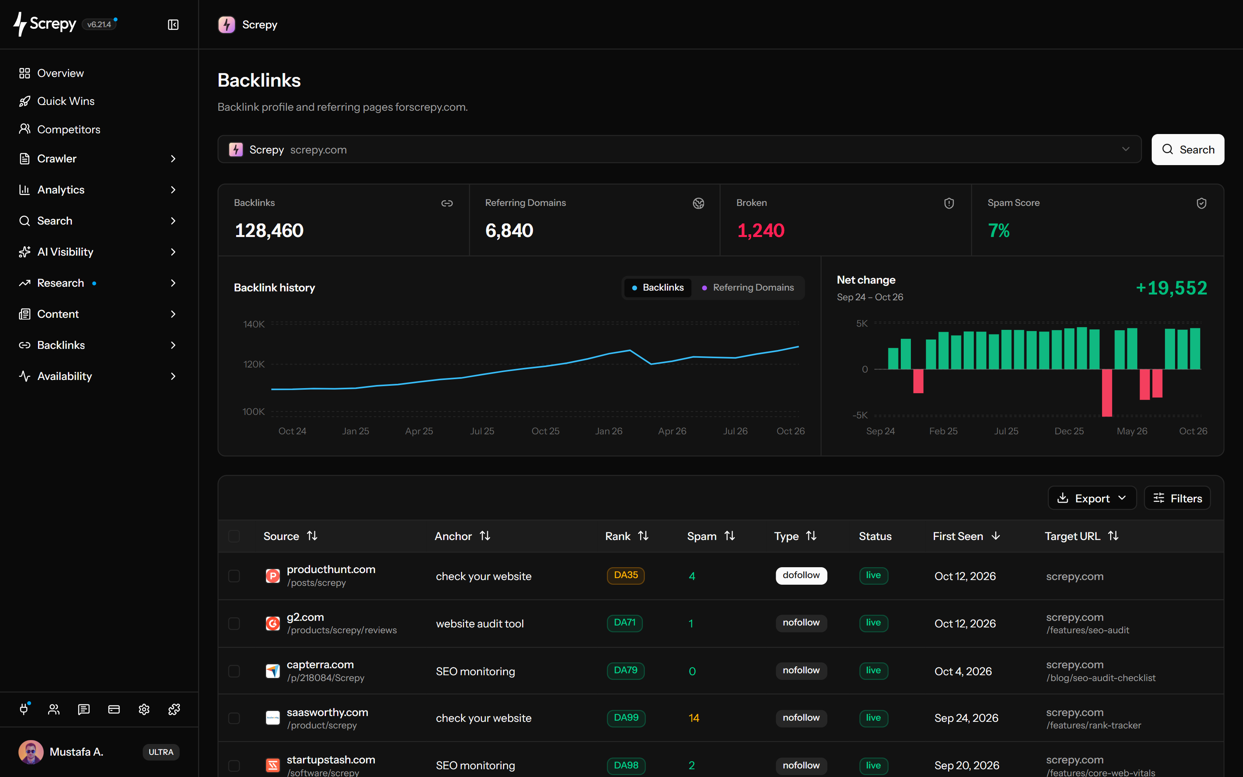
Task: Open the /features/seo-audit target URL
Action: coord(1087,630)
